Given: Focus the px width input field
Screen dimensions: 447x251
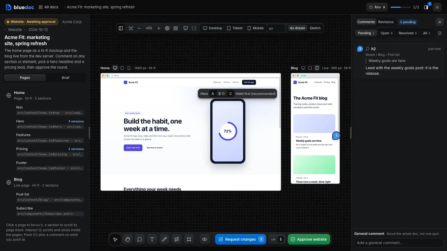Looking at the screenshot, I should (276, 28).
